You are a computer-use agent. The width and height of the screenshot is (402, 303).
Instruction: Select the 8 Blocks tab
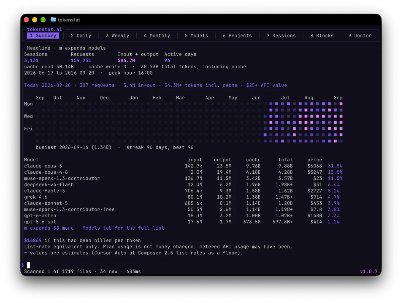(322, 35)
